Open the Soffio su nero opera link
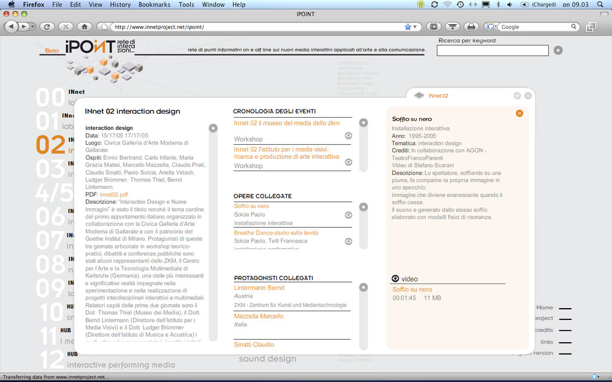Screen dimensions: 612x382 251,206
